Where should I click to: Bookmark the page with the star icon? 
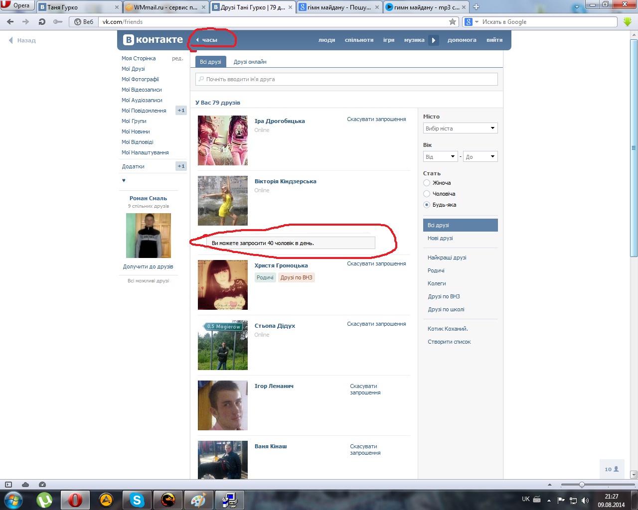(453, 22)
